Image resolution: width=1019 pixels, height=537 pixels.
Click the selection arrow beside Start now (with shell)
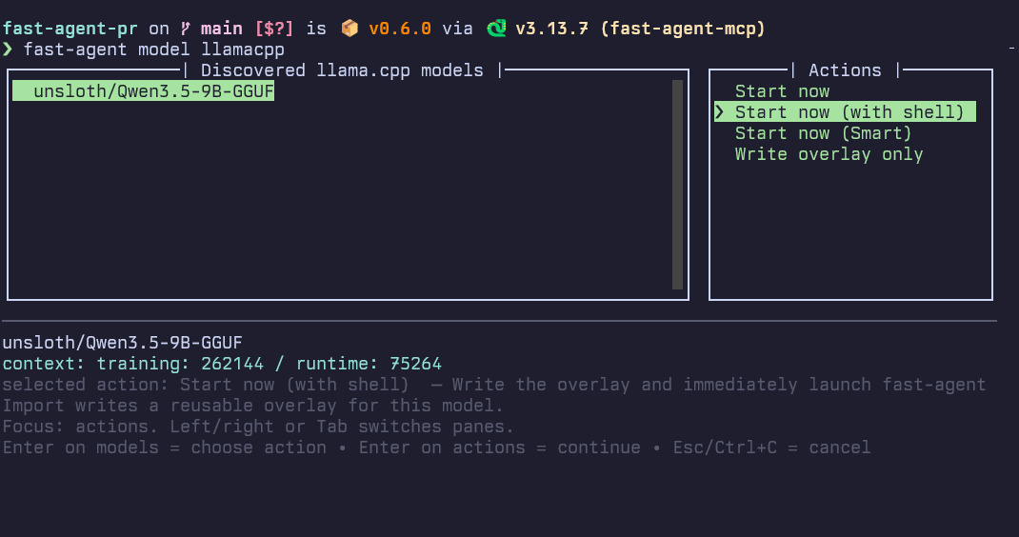point(721,112)
